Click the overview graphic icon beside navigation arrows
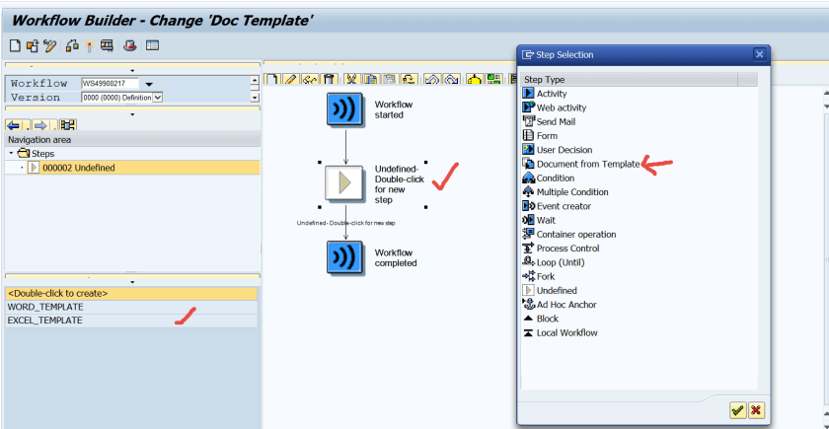 (68, 126)
